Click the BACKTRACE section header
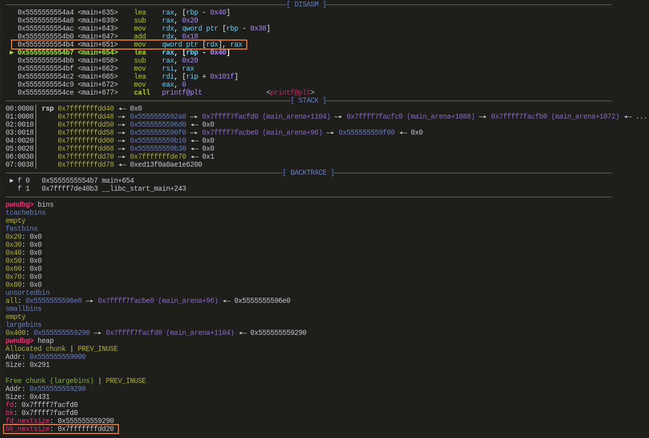Viewport: 649px width, 438px height. [x=308, y=173]
